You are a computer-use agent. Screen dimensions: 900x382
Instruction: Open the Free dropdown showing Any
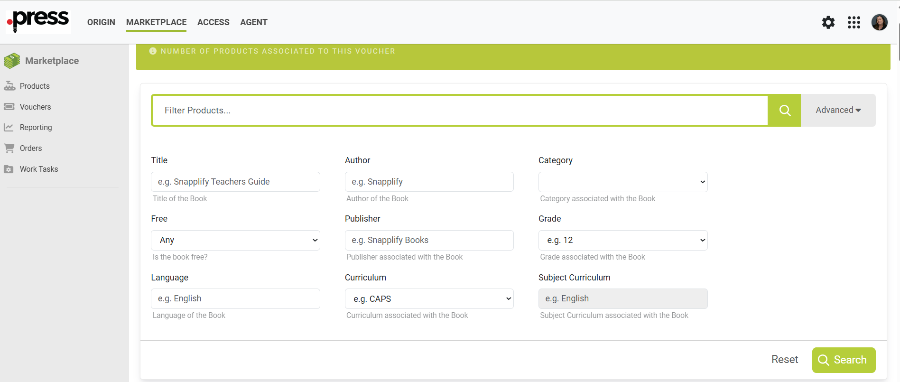coord(235,240)
